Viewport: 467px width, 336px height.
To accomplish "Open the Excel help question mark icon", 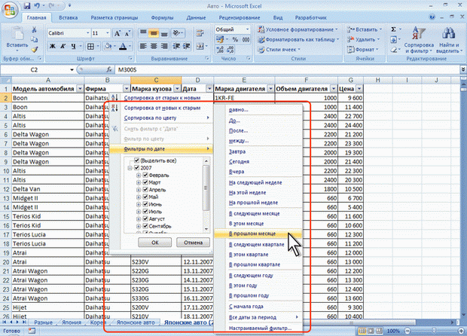I will 432,17.
